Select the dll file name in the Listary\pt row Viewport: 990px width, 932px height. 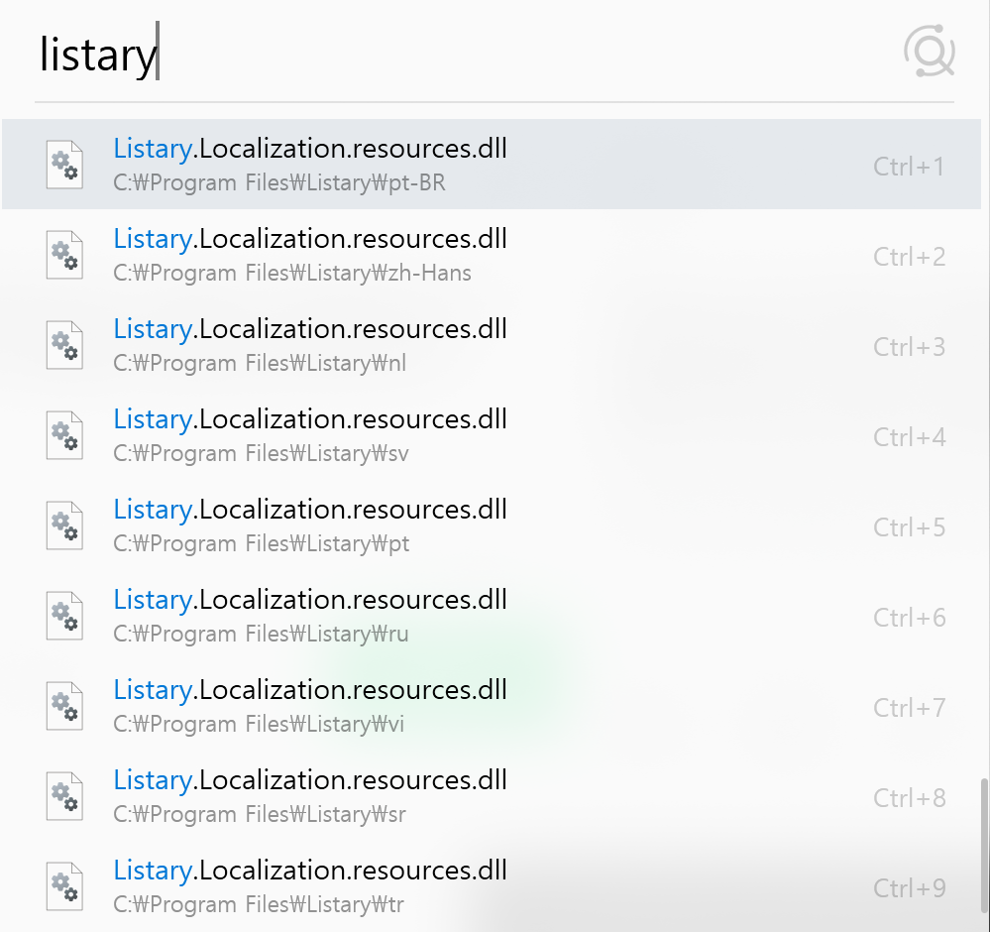click(x=310, y=511)
